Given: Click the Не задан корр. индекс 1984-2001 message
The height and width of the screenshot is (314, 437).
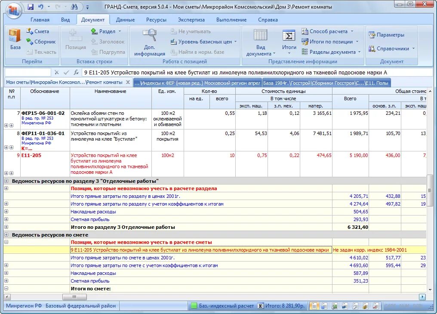Looking at the screenshot, I should click(x=370, y=250).
